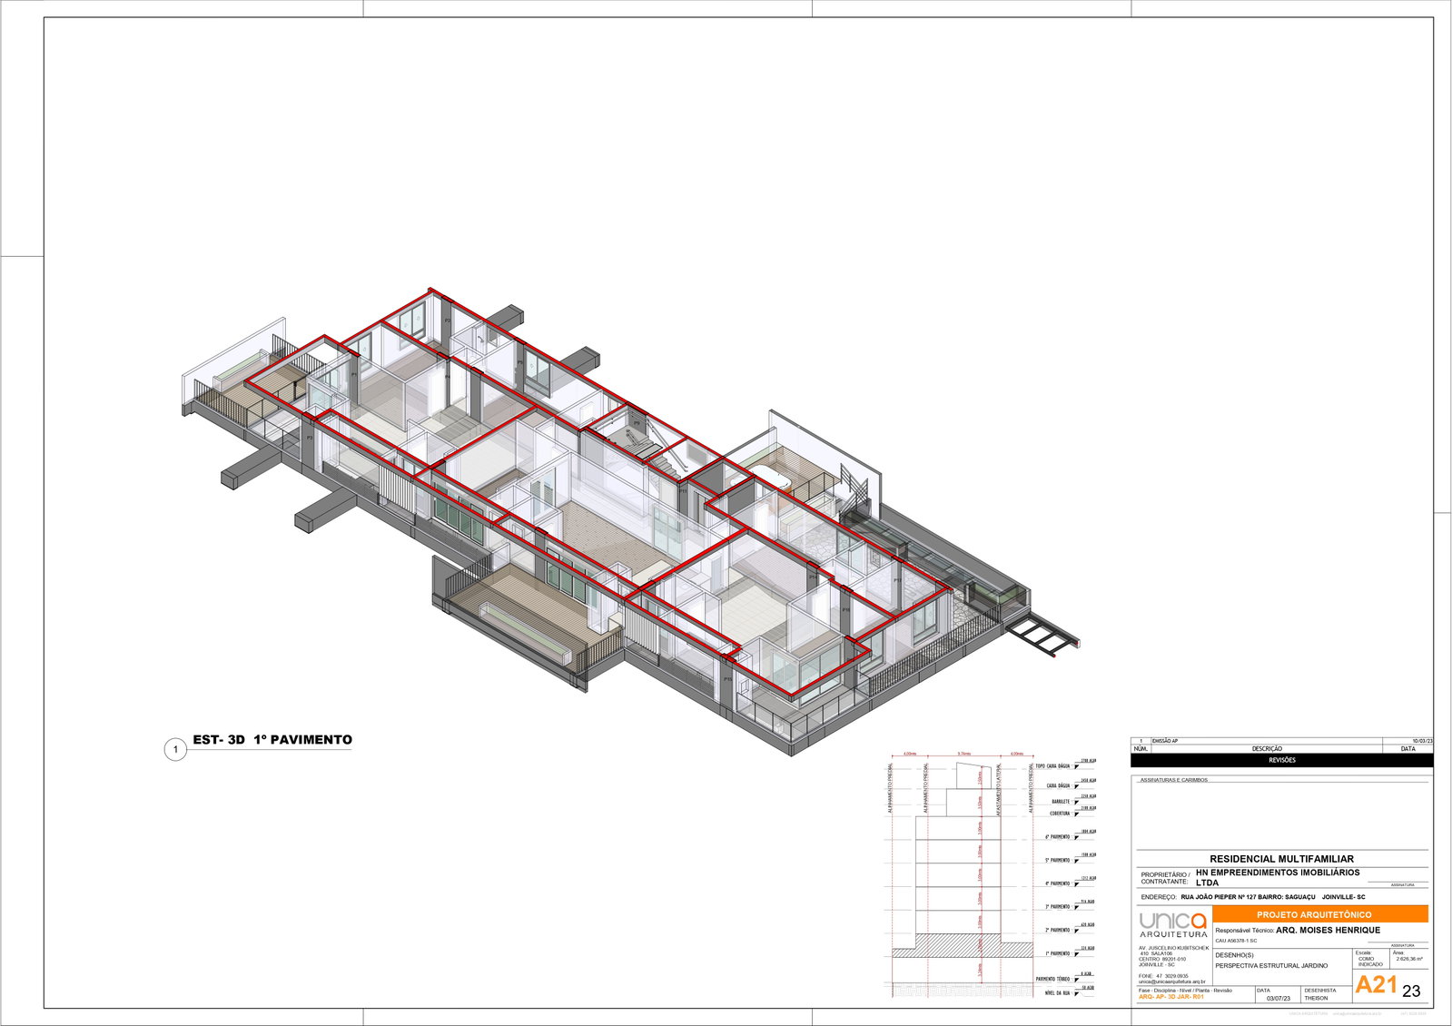Viewport: 1452px width, 1026px height.
Task: Select the '4º PAVIMENTO' level label
Action: tap(1057, 883)
